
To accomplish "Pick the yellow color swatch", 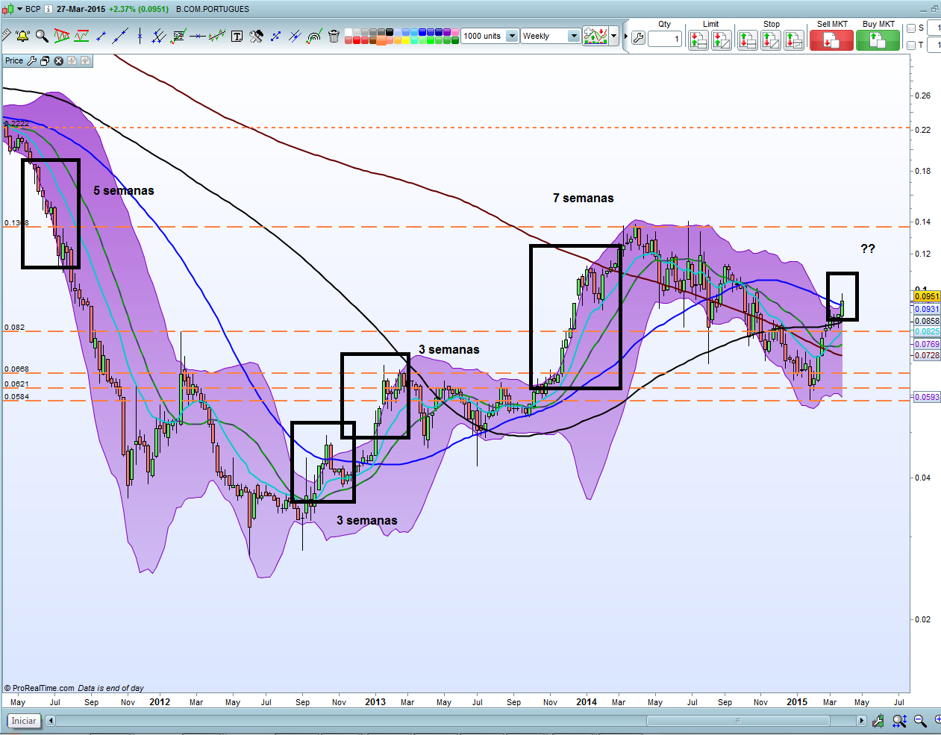I will (406, 40).
